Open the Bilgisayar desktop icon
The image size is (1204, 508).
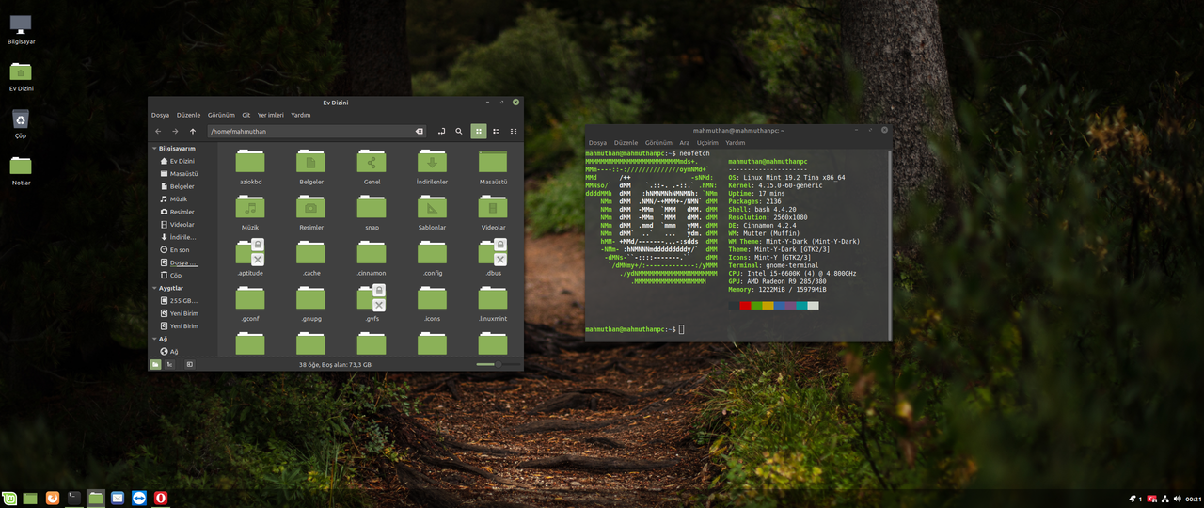21,30
